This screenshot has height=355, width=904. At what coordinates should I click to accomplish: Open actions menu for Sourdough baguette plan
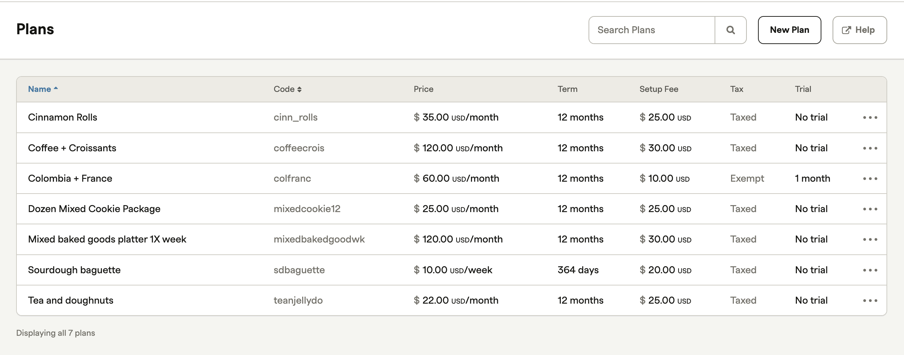870,270
